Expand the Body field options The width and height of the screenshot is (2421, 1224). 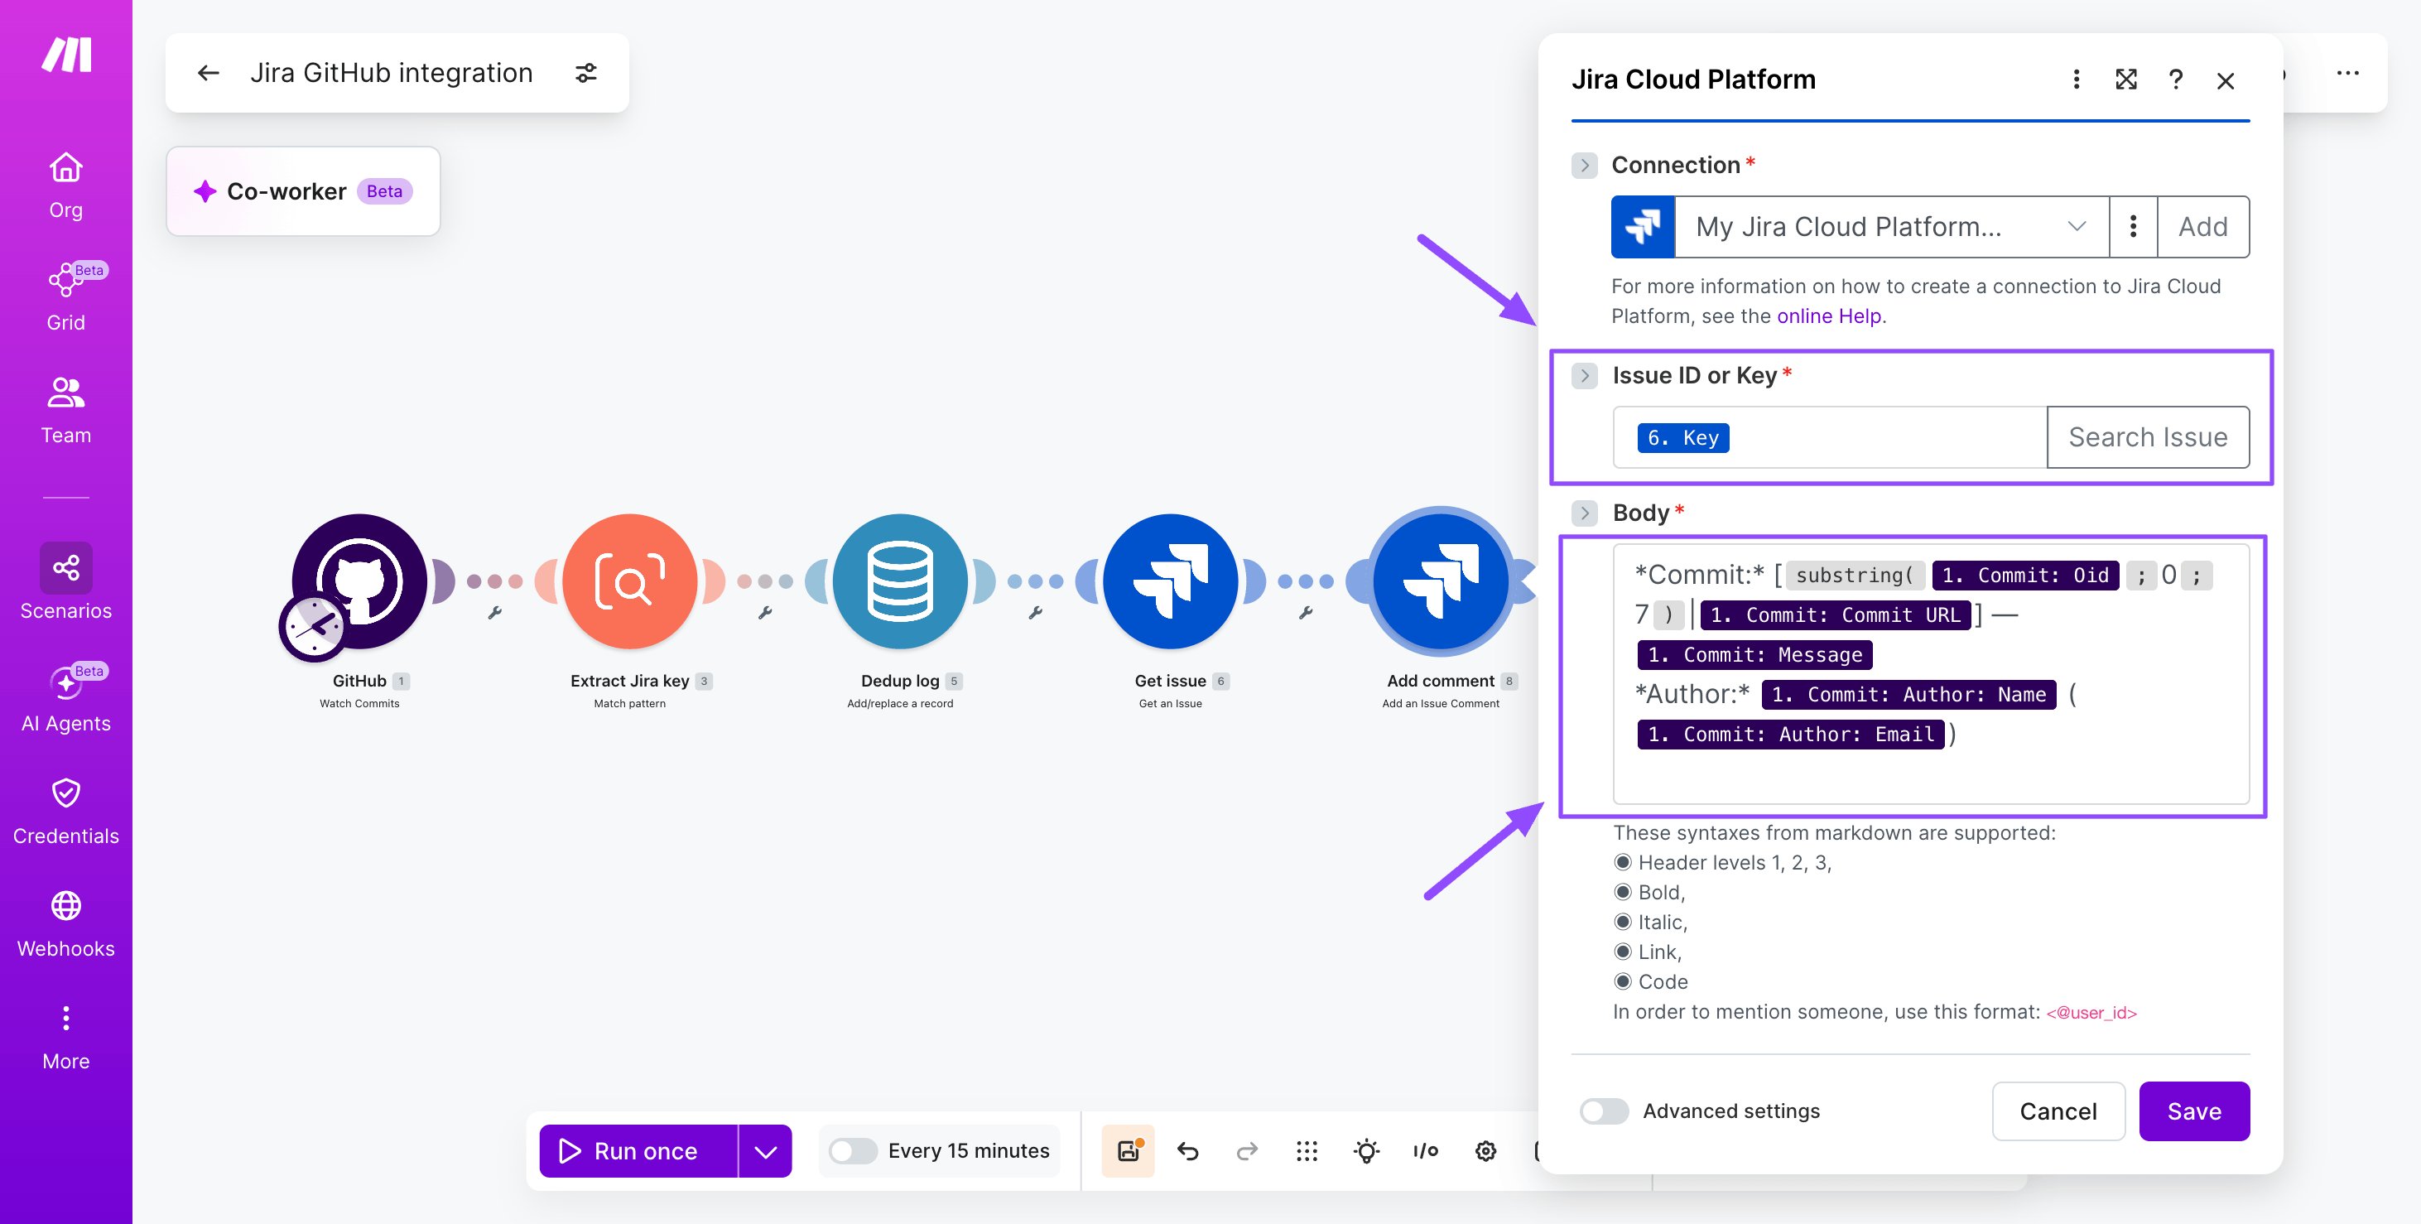(x=1585, y=513)
